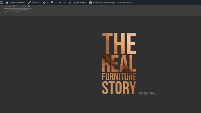201x113 pixels.
Task: Click the comments bubble icon
Action: click(x=52, y=3)
